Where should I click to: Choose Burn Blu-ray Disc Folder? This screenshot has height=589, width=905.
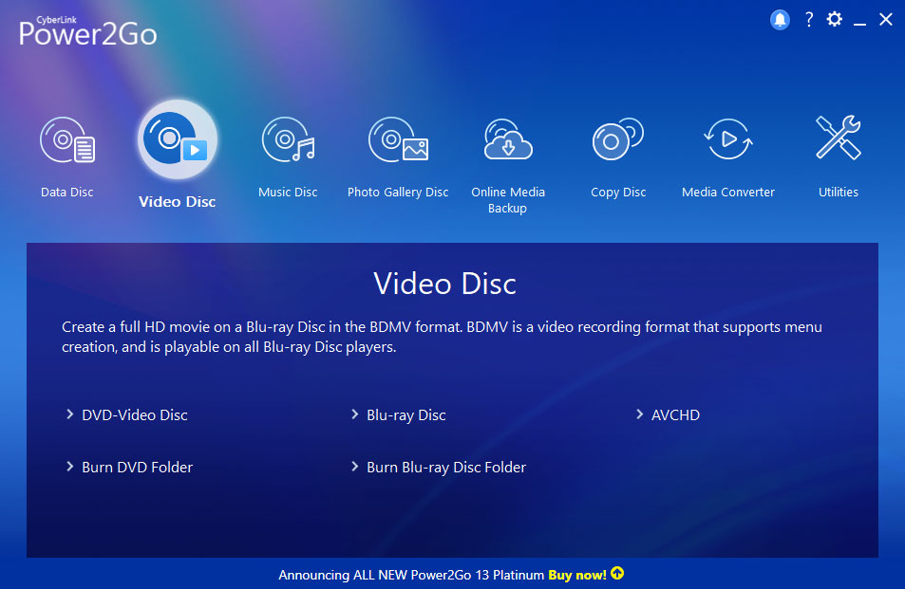tap(446, 468)
